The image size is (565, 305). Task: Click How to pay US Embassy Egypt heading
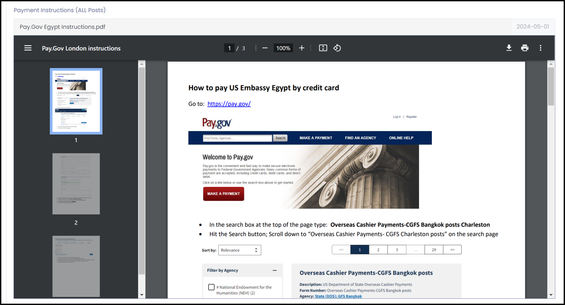pos(264,87)
